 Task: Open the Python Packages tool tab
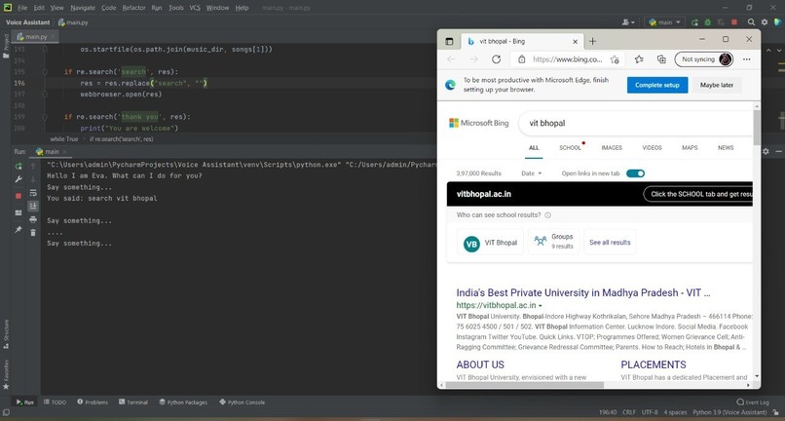(183, 402)
